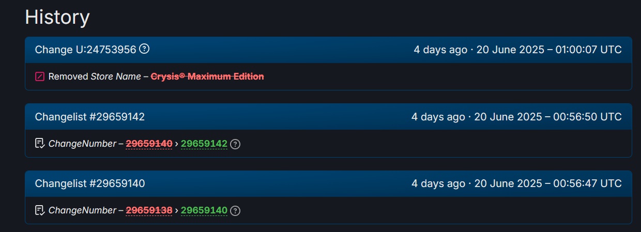The height and width of the screenshot is (232, 641).
Task: Click help icon after 29659140 green value
Action: (x=235, y=211)
